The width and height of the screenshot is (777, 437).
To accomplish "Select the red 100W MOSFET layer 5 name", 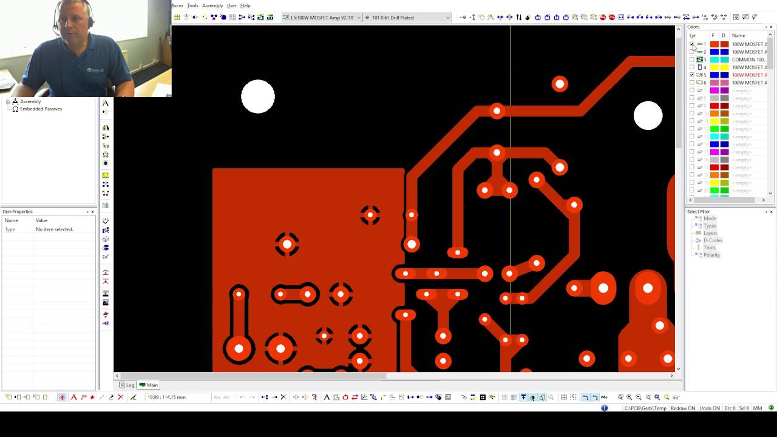I will 749,75.
